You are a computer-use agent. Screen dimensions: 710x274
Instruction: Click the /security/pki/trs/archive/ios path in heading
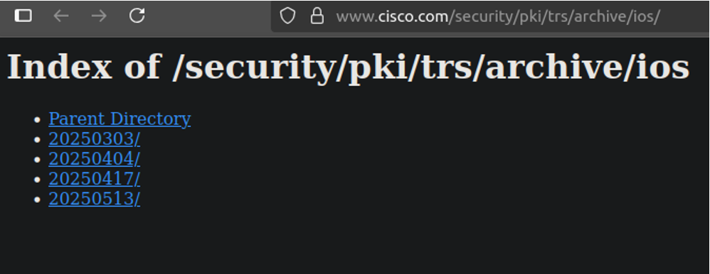pyautogui.click(x=430, y=68)
